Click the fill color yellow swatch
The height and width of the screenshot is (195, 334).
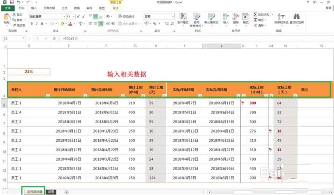[x=63, y=24]
